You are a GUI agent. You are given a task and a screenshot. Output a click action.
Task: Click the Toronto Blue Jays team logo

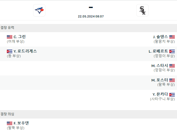[x=39, y=10]
